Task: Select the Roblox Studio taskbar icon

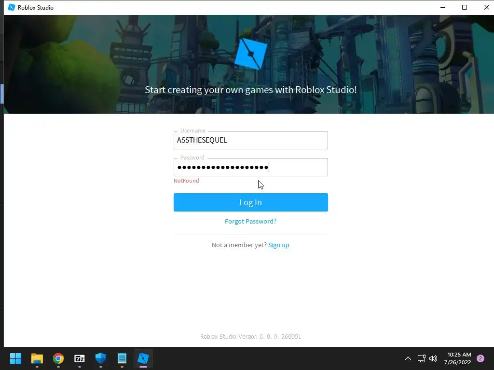Action: [143, 358]
